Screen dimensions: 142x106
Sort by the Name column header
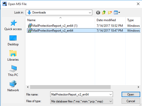tap(60, 20)
